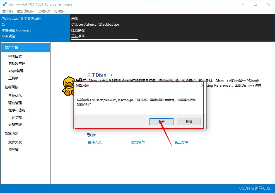Viewport: 275px width, 193px height.
Task: Open 工具箱 in the sidebar
Action: [13, 78]
